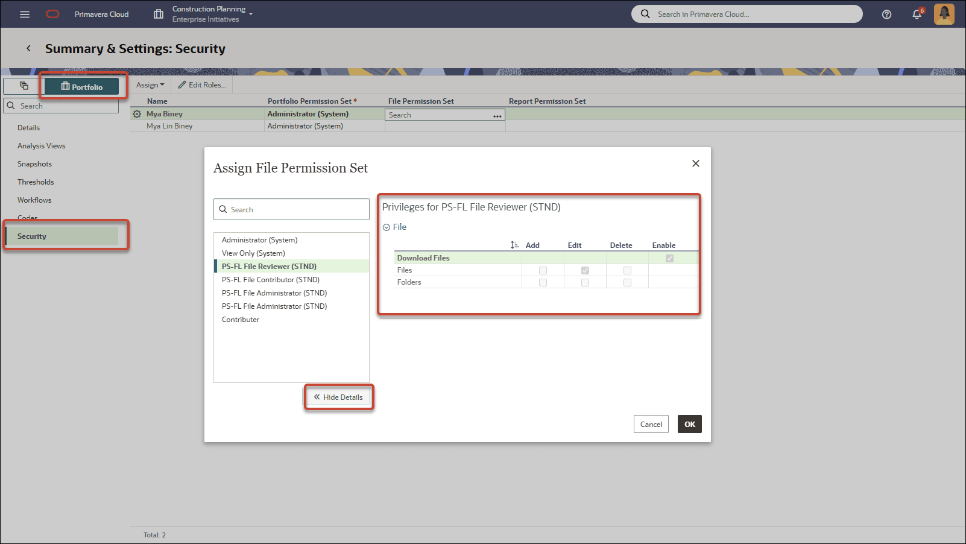The width and height of the screenshot is (966, 544).
Task: Open Workflows in the sidebar
Action: pyautogui.click(x=34, y=200)
